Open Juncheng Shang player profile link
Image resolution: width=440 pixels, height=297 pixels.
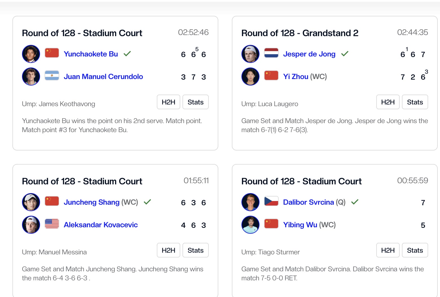[x=92, y=202]
